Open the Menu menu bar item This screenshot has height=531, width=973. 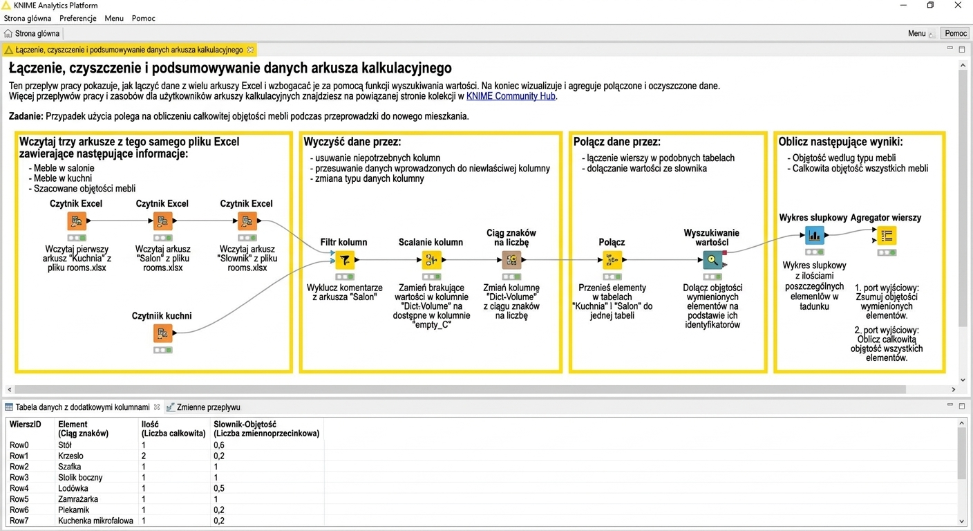coord(114,18)
